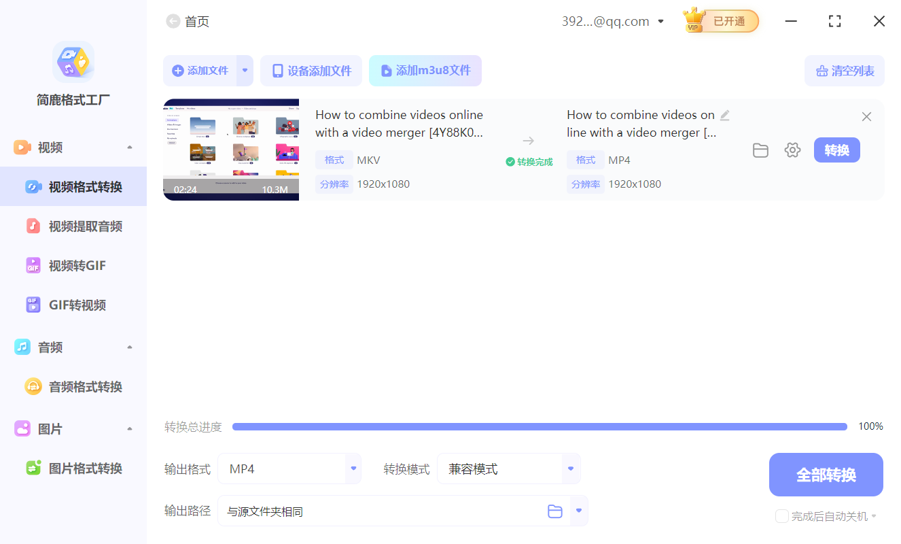This screenshot has width=901, height=544.
Task: Expand the 输出路径 dropdown arrow
Action: click(578, 511)
